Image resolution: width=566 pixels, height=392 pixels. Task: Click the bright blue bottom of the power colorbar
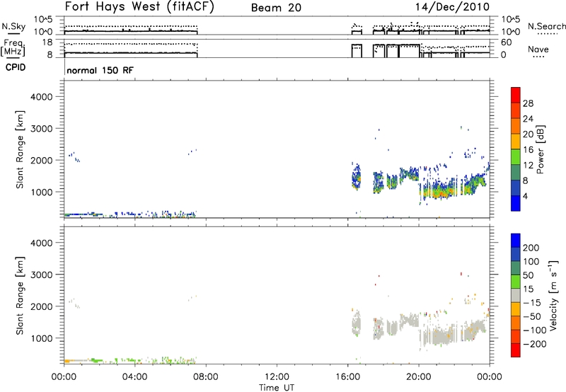point(516,203)
